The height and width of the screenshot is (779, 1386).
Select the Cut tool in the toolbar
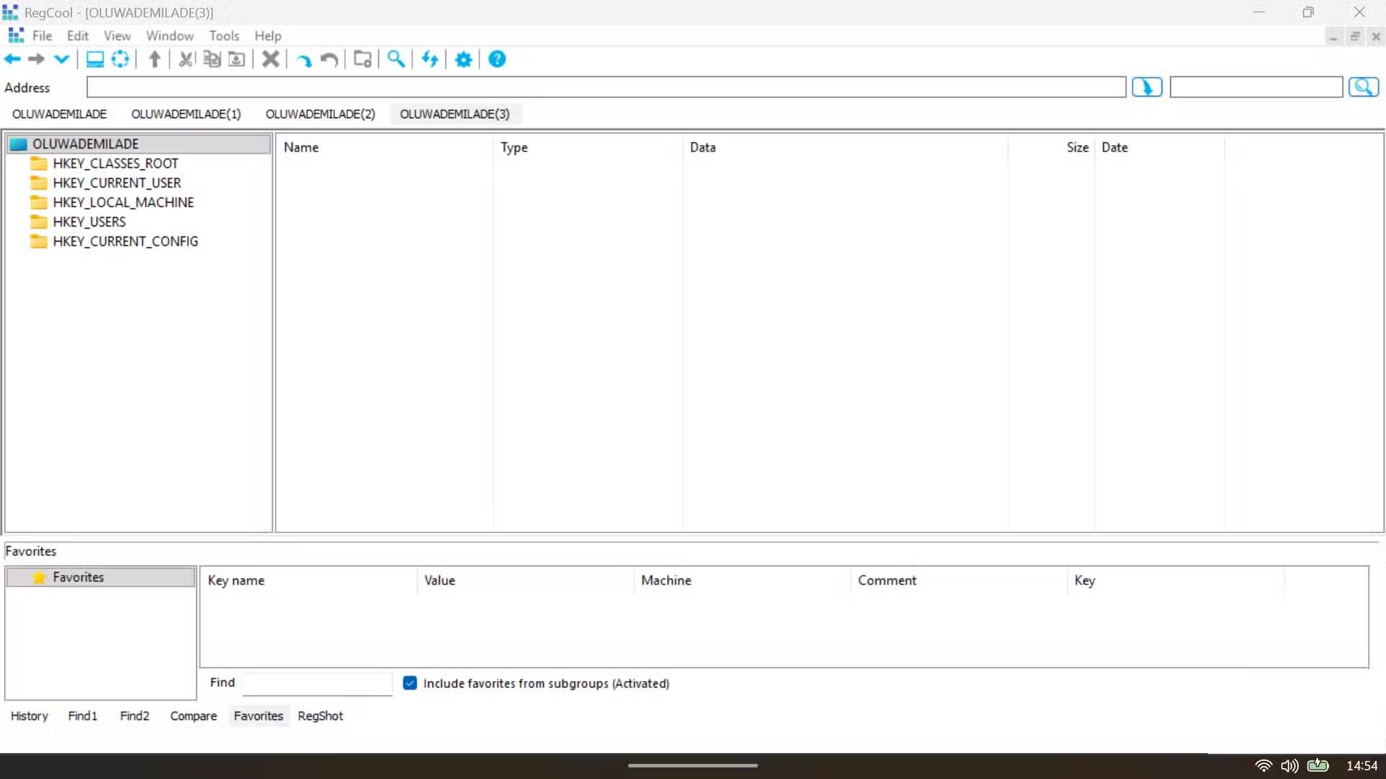click(x=186, y=59)
